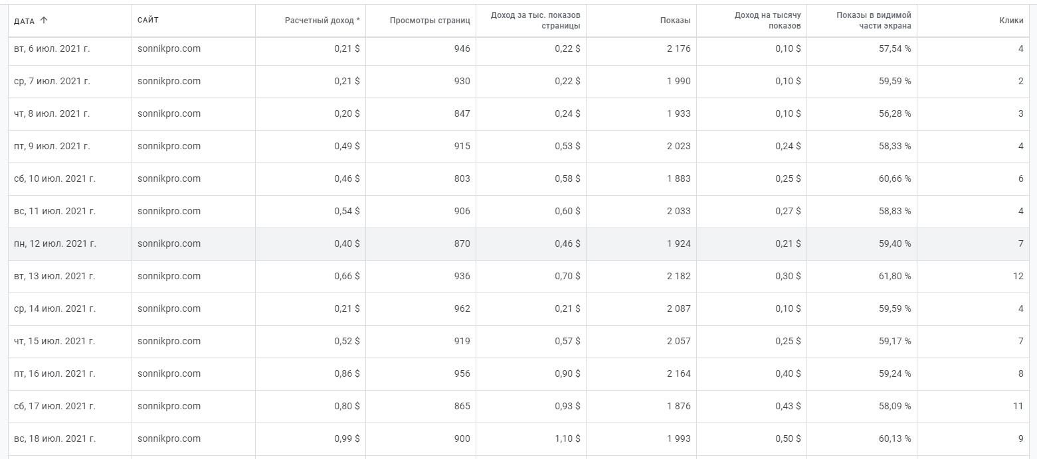Click sonnikpro.com in the 9 июл. row
The height and width of the screenshot is (459, 1037).
[169, 147]
